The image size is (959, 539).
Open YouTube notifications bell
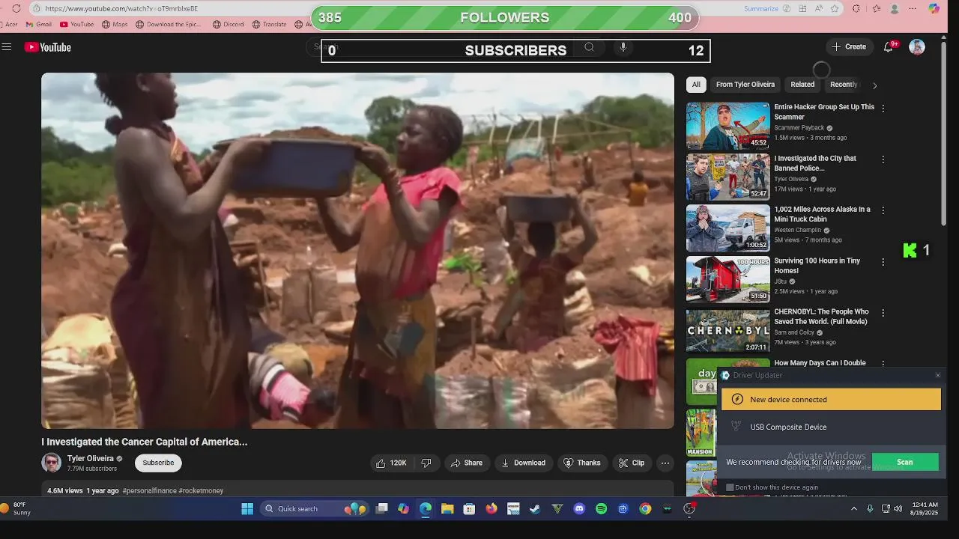point(889,47)
